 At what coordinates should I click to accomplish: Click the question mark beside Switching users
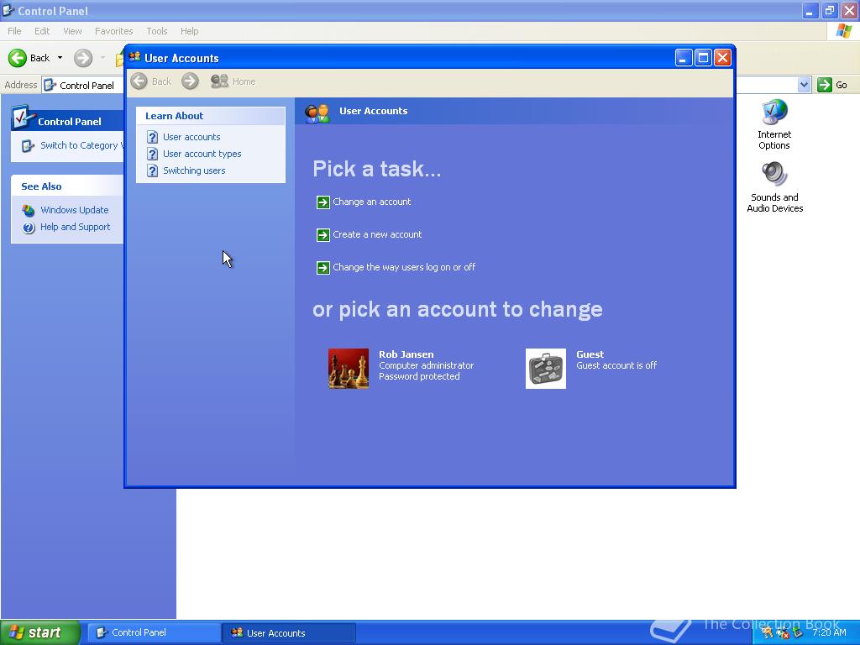153,170
